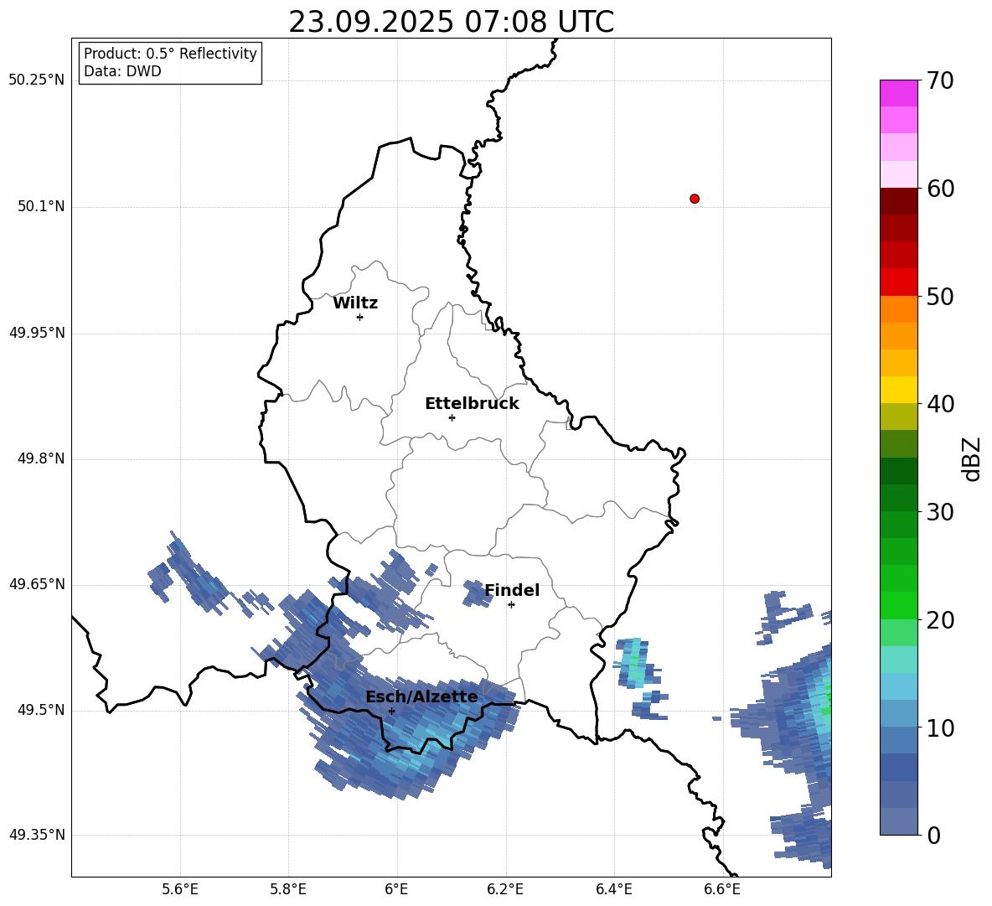The image size is (992, 906).
Task: Pick the orange swatch below 50 dBZ
Action: [898, 308]
